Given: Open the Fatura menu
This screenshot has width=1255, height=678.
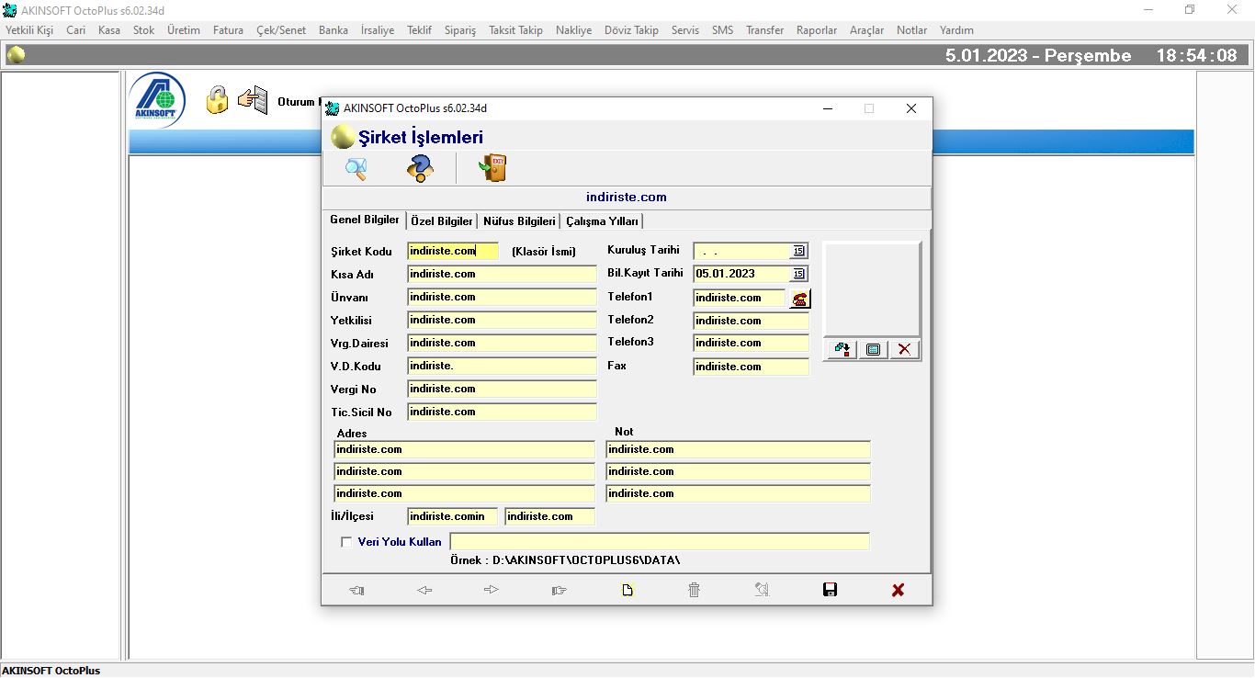Looking at the screenshot, I should [x=229, y=30].
